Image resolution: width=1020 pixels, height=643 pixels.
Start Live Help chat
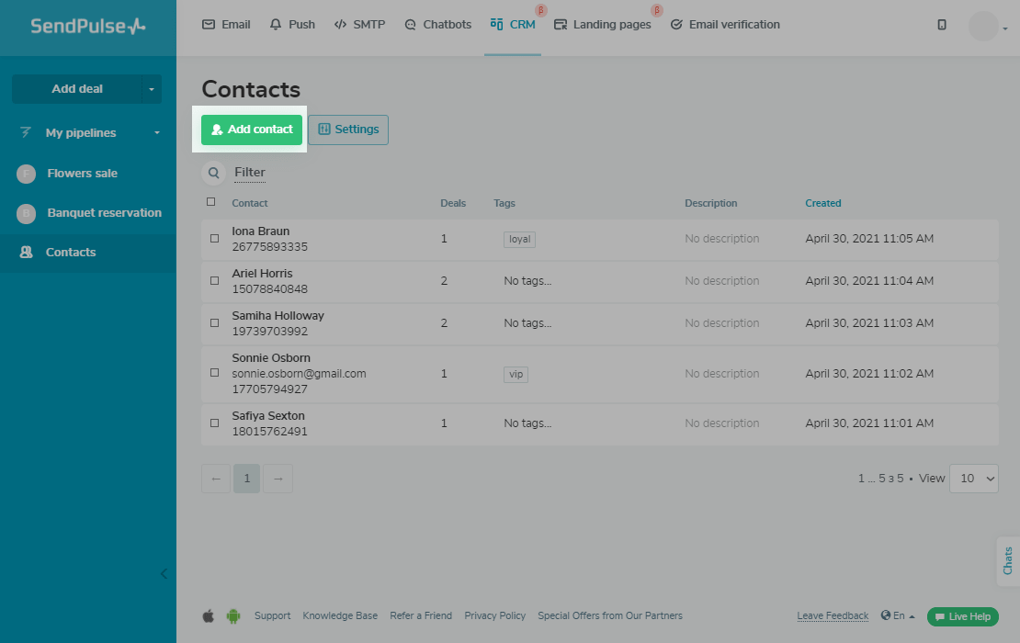(x=963, y=616)
